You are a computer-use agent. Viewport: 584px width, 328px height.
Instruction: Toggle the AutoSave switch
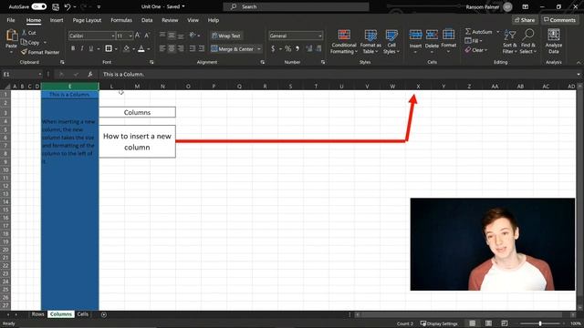[38, 6]
